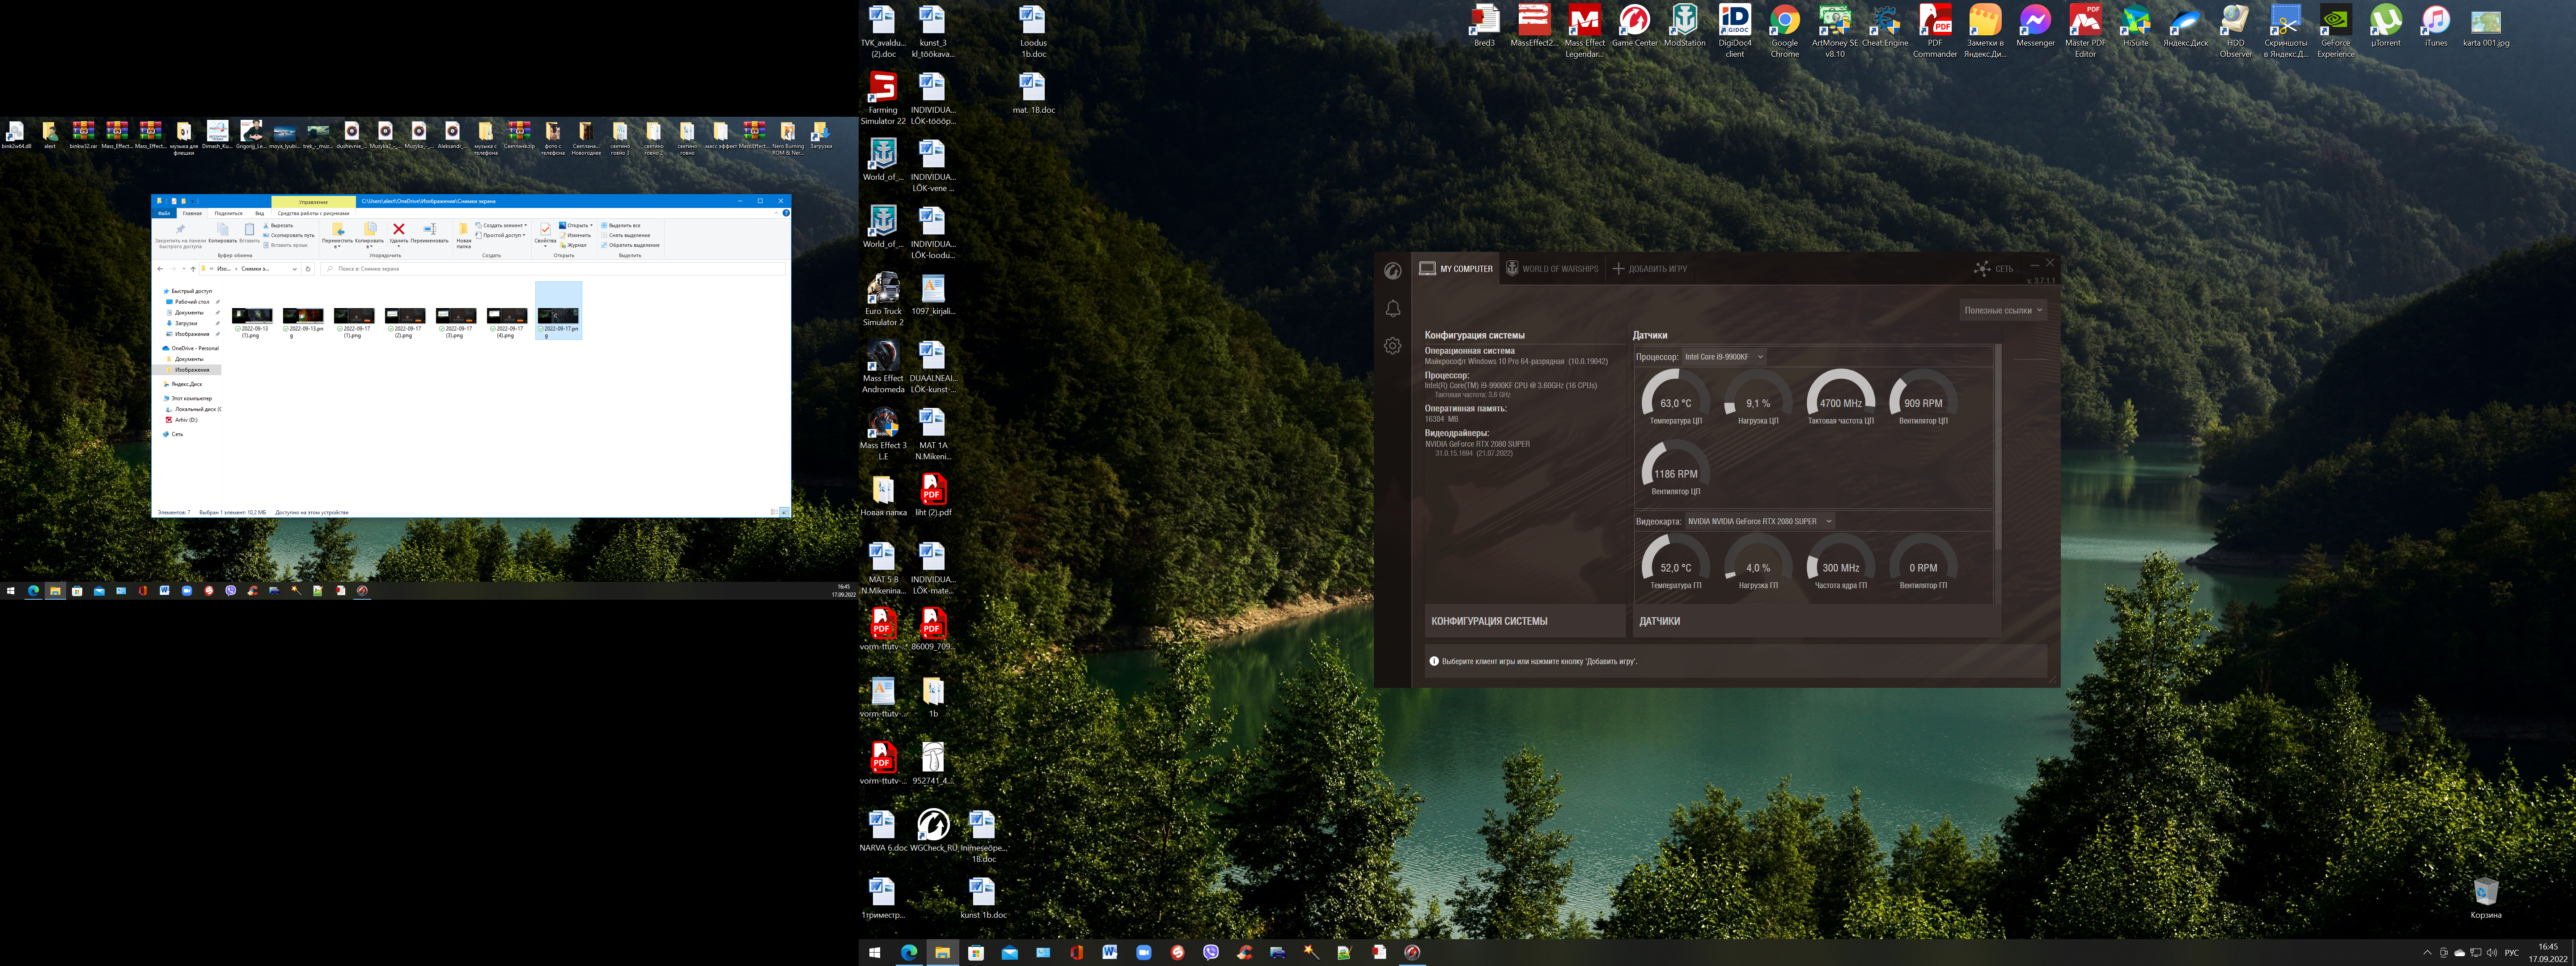The height and width of the screenshot is (966, 2576).
Task: Select Euro Truck Simulator 2 desktop icon
Action: 883,300
